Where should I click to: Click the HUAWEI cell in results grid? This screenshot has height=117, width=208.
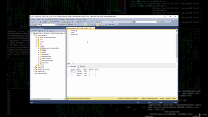[79, 73]
